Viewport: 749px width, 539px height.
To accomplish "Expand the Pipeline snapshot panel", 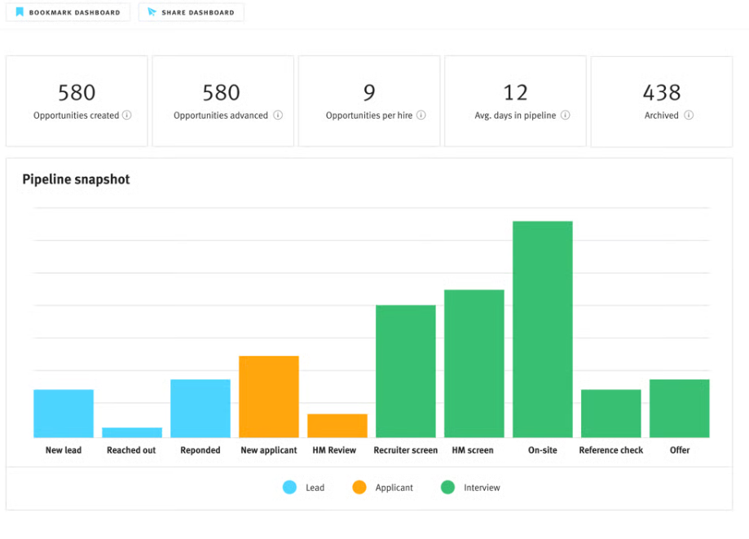I will coord(374,334).
